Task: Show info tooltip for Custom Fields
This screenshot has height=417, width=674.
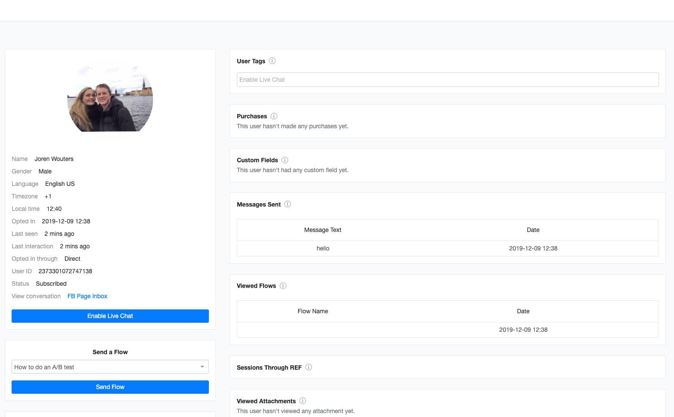Action: (x=285, y=160)
